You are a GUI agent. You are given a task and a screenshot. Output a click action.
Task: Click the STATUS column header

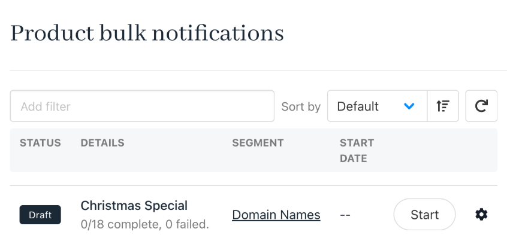click(x=40, y=143)
